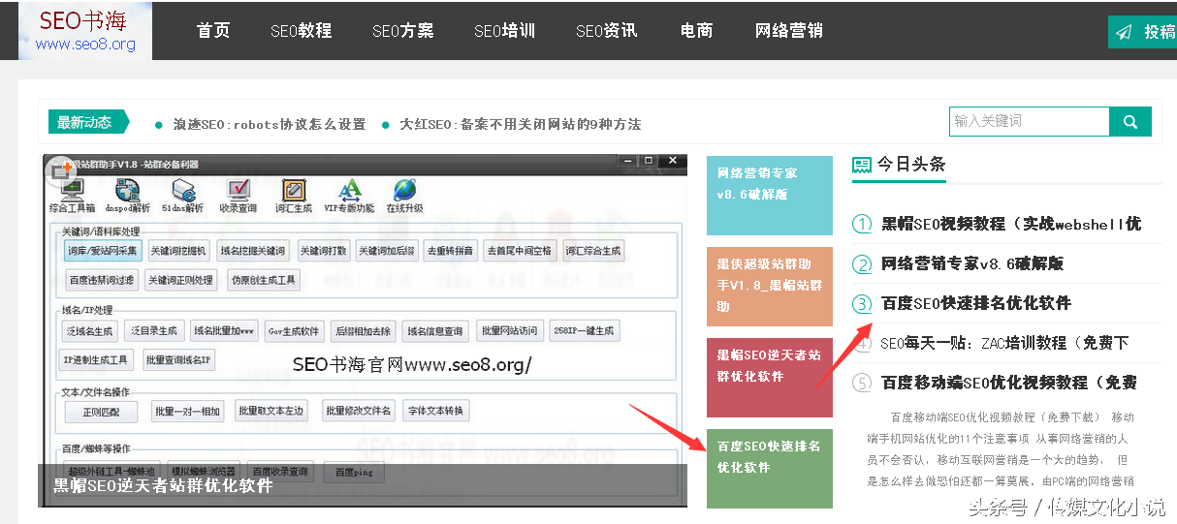This screenshot has height=524, width=1177.
Task: Click the 泛目录生成 button
Action: tap(153, 330)
